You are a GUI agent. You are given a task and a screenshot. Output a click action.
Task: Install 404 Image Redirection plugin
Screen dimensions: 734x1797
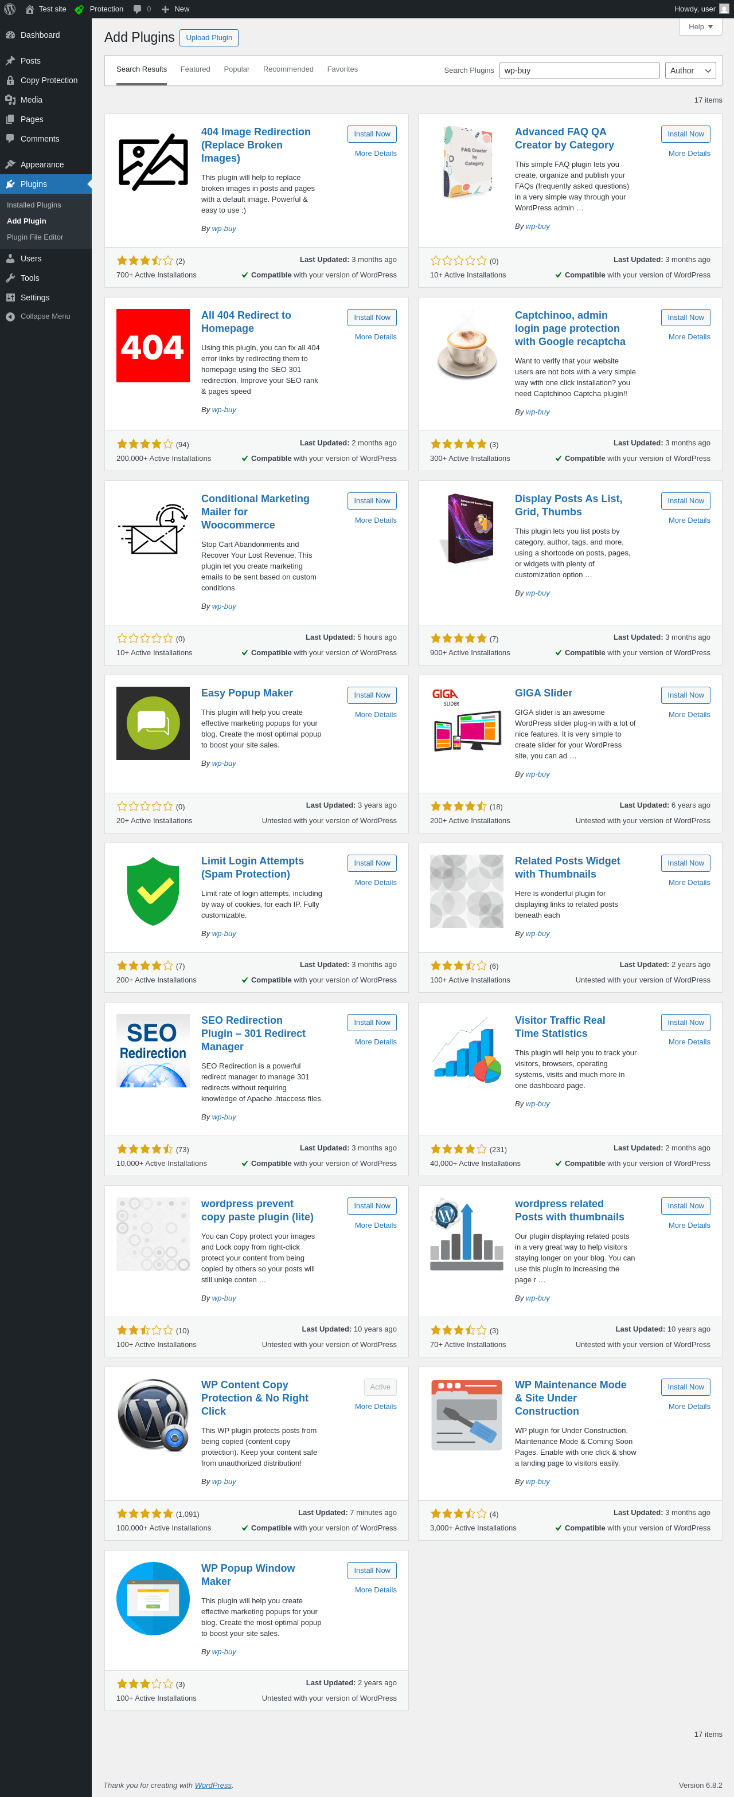click(x=372, y=134)
